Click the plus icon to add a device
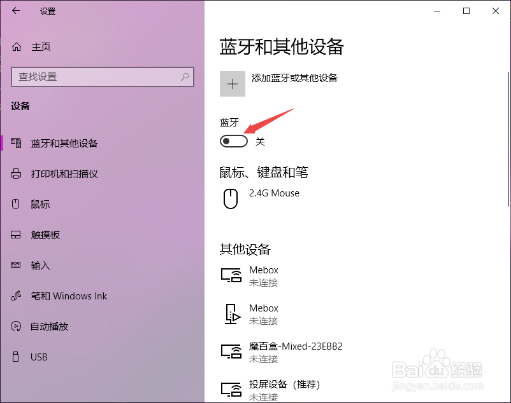 tap(232, 83)
